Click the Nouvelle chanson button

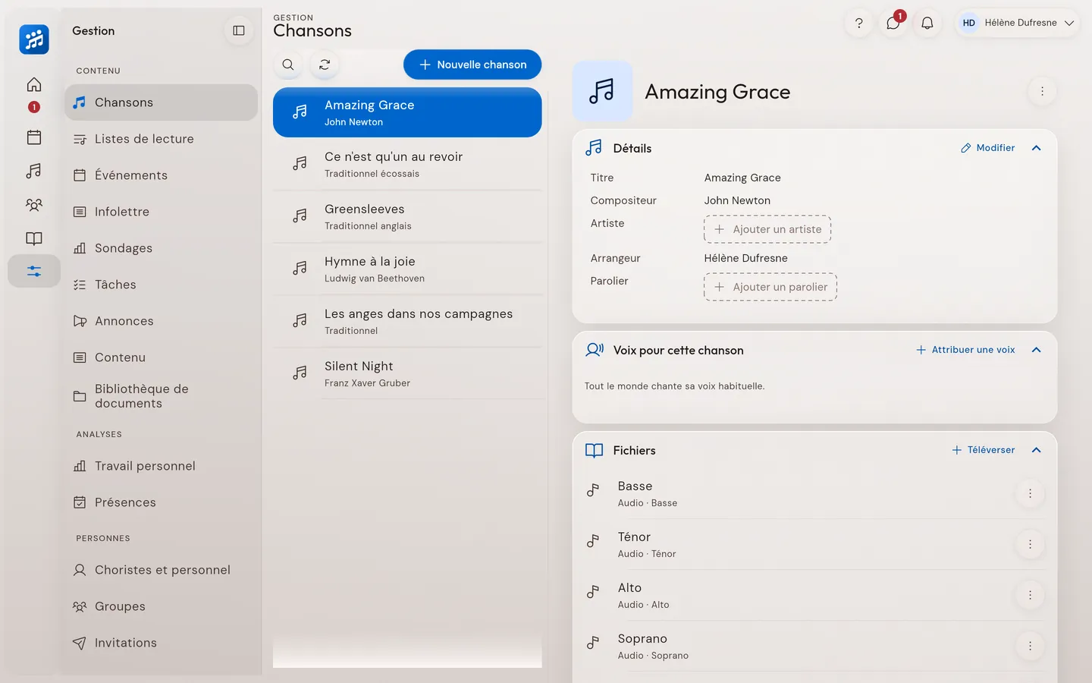pyautogui.click(x=472, y=65)
